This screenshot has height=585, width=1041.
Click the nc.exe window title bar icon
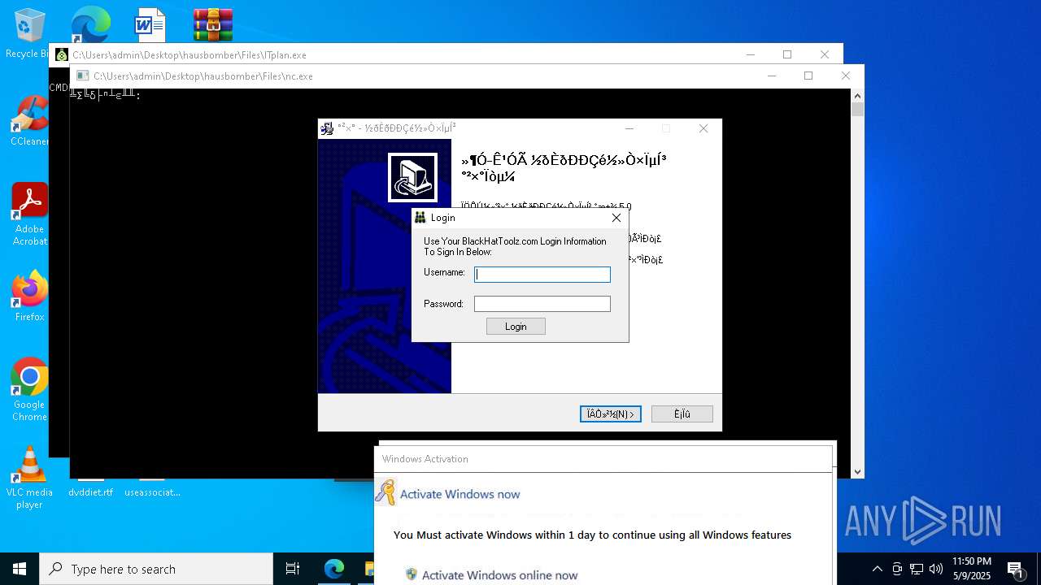[82, 76]
